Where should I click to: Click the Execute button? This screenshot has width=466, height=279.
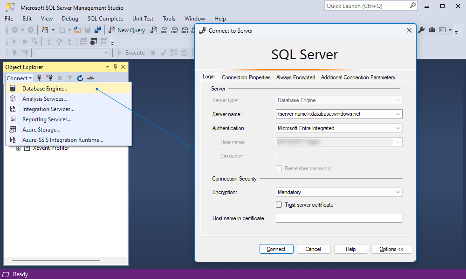click(x=131, y=53)
